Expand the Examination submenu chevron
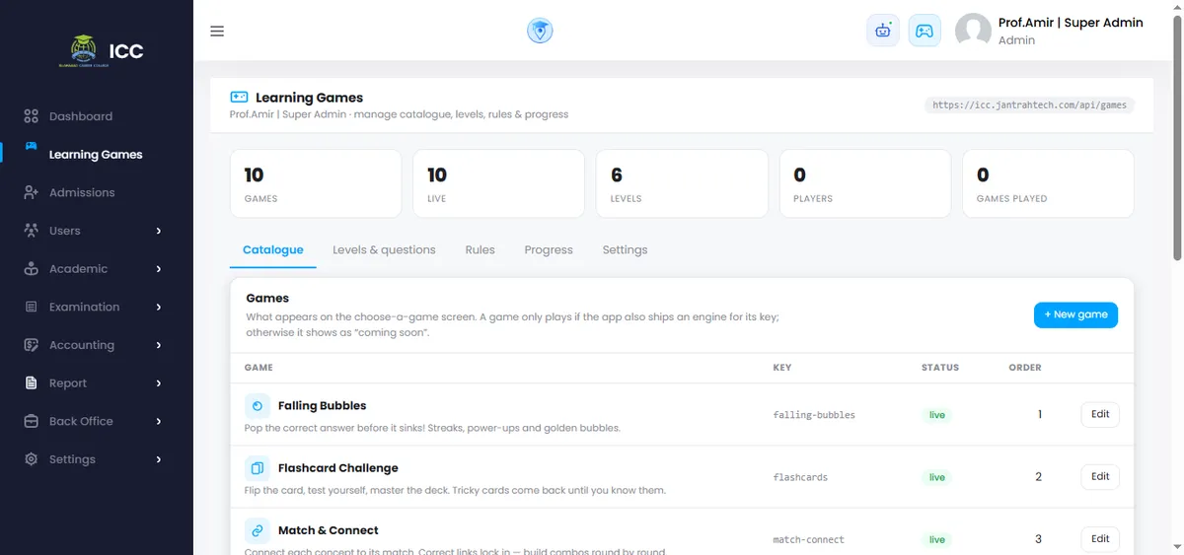Viewport: 1184px width, 555px height. pos(159,307)
